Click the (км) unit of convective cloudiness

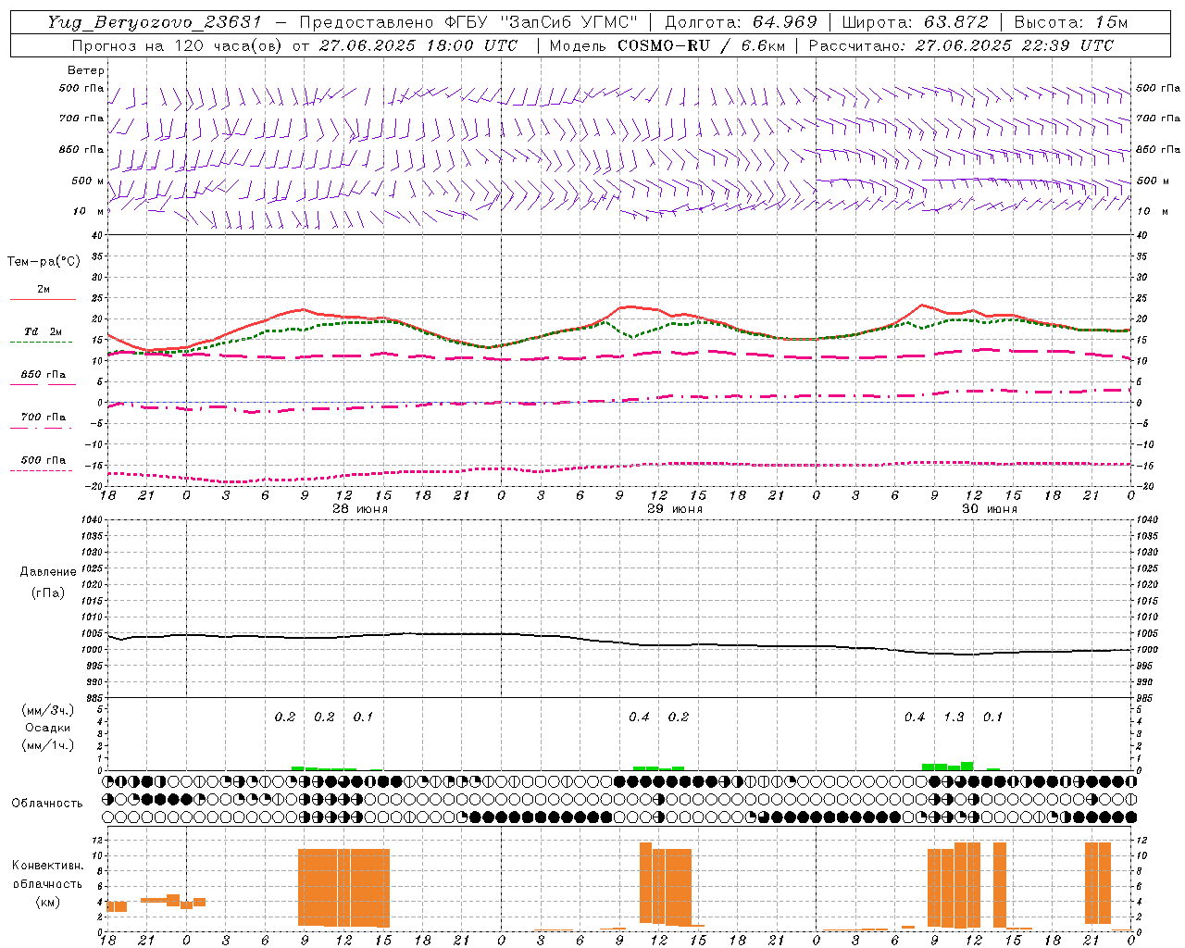[x=47, y=901]
